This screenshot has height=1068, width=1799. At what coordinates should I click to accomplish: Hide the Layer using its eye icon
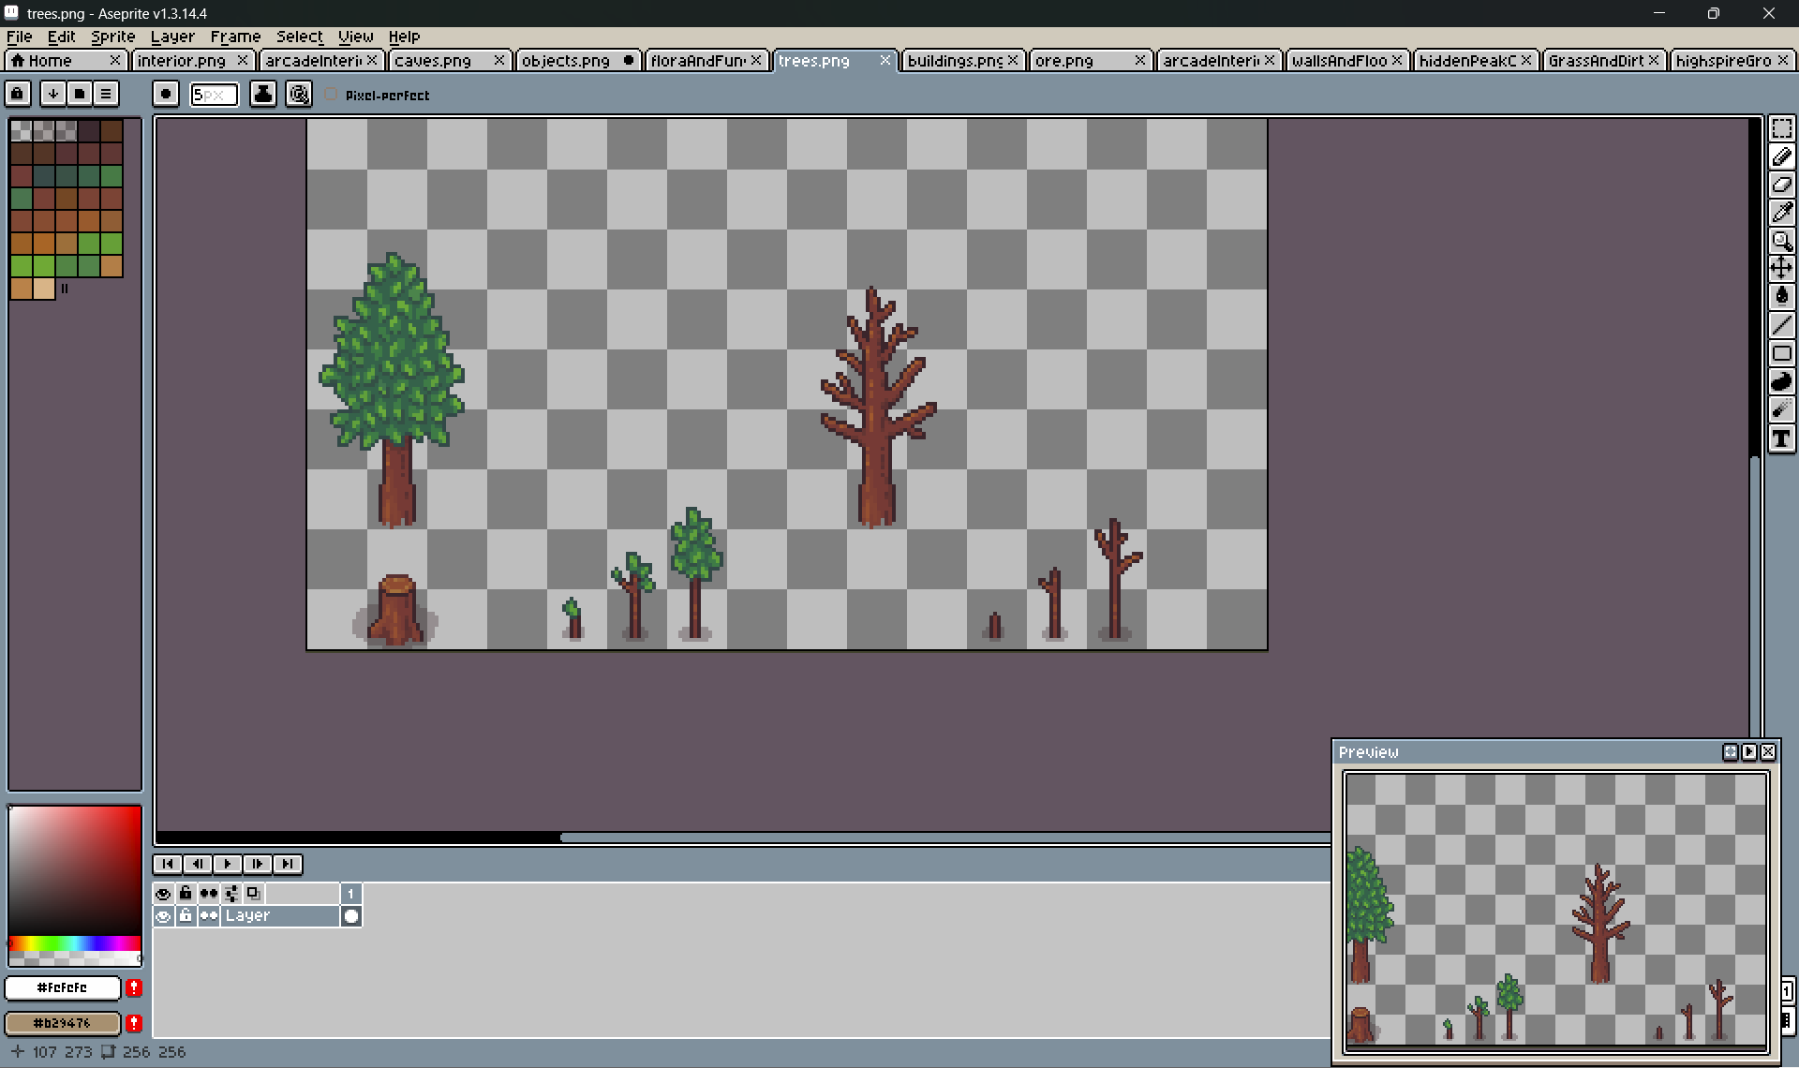(x=163, y=916)
